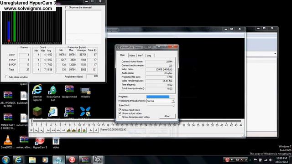Image resolution: width=292 pixels, height=164 pixels.
Task: Click mark-in selection start icon in VirtualDub
Action: click(x=91, y=130)
